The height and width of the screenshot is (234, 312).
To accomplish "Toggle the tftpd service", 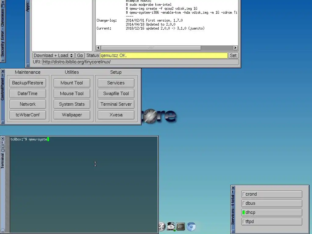I will click(x=271, y=222).
